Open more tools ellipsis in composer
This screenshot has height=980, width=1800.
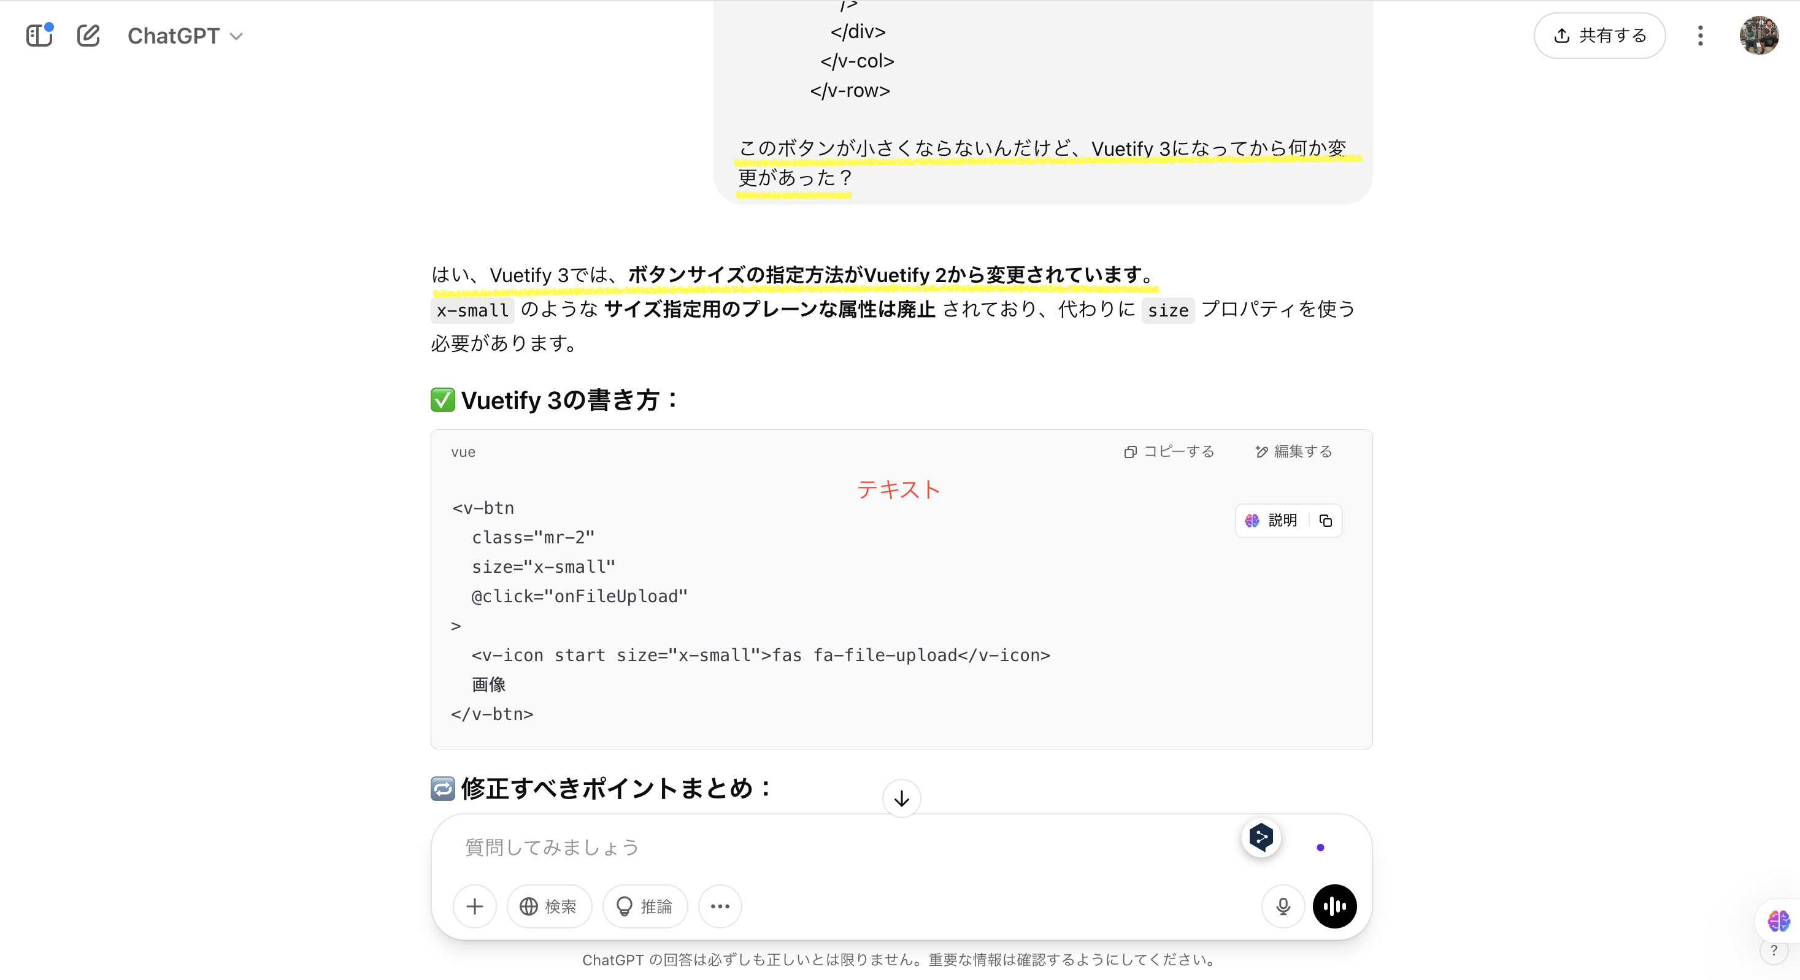click(x=720, y=906)
